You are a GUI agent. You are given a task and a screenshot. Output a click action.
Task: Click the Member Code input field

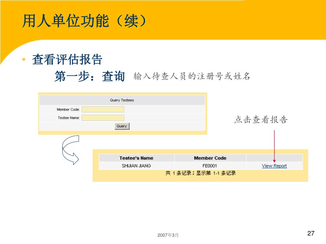click(x=103, y=109)
